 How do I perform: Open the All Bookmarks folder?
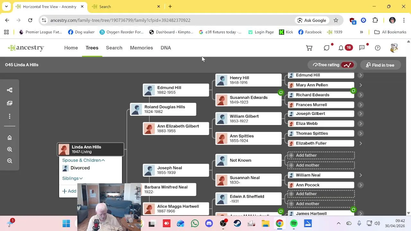pos(390,32)
